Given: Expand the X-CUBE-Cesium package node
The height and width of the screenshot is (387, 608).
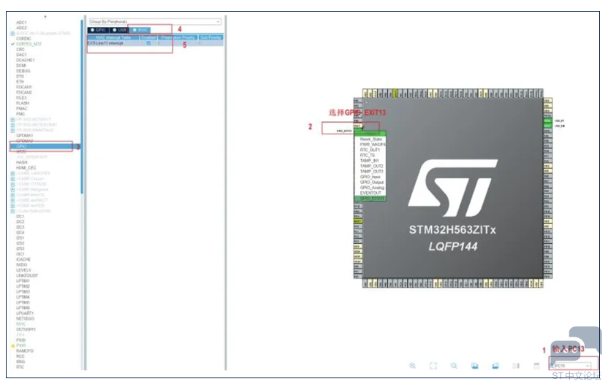Looking at the screenshot, I should [13, 179].
